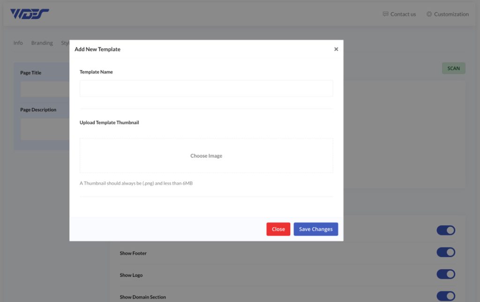Enable the Show Footer toggle
480x302 pixels.
point(446,252)
